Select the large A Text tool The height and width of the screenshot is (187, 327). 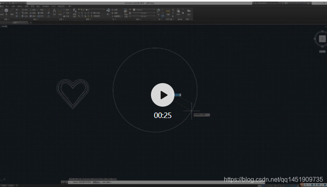[54, 11]
